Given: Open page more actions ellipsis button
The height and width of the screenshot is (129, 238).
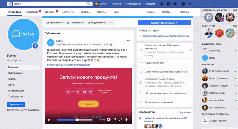Looking at the screenshot, I should tap(110, 22).
